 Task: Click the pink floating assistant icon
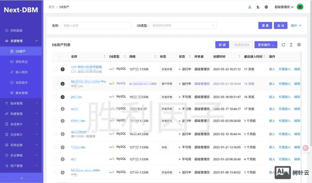pyautogui.click(x=305, y=148)
